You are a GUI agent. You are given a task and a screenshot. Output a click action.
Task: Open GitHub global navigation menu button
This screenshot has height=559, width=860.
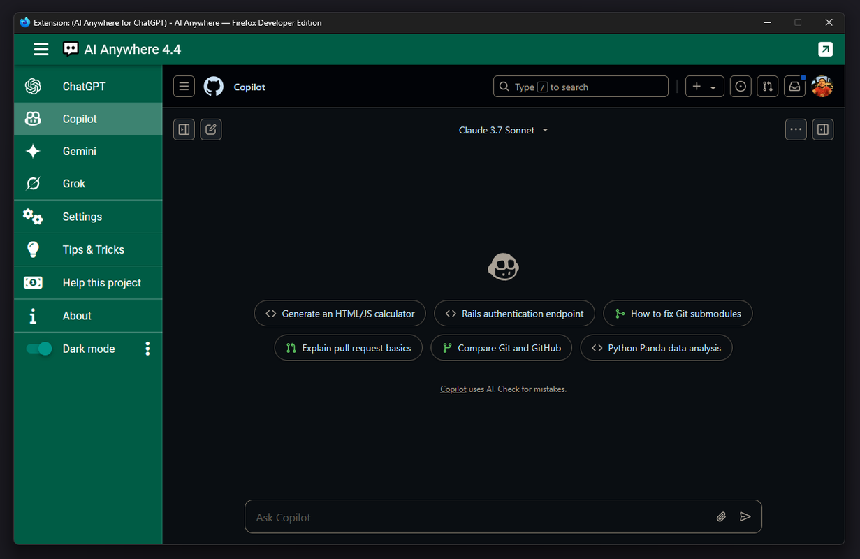[184, 87]
